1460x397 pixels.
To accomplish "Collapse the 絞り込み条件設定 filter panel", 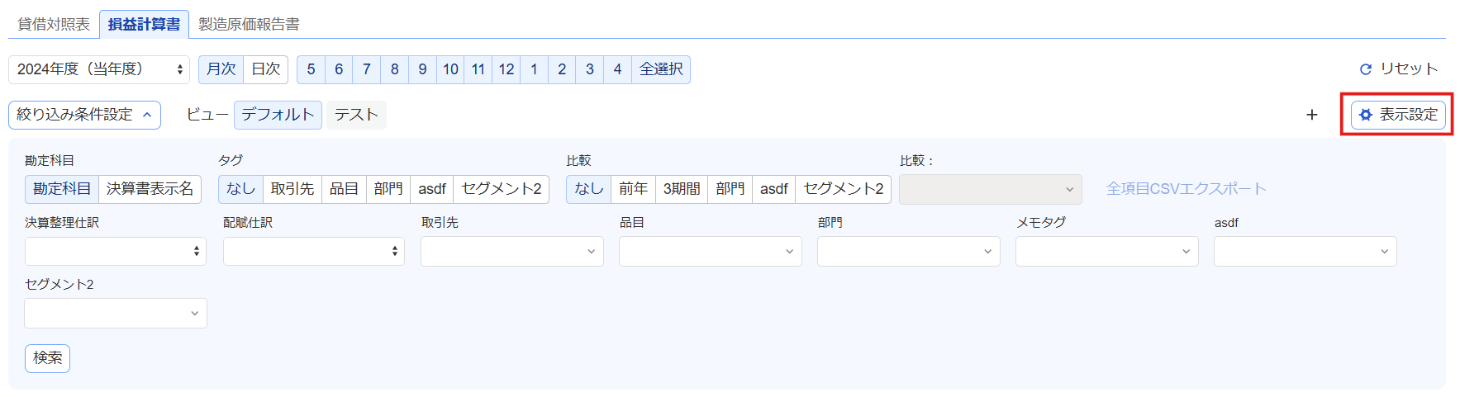I will 84,115.
